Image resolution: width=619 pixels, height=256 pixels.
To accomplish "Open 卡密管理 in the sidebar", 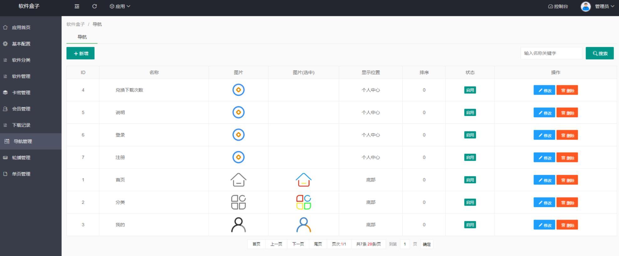I will click(x=21, y=93).
